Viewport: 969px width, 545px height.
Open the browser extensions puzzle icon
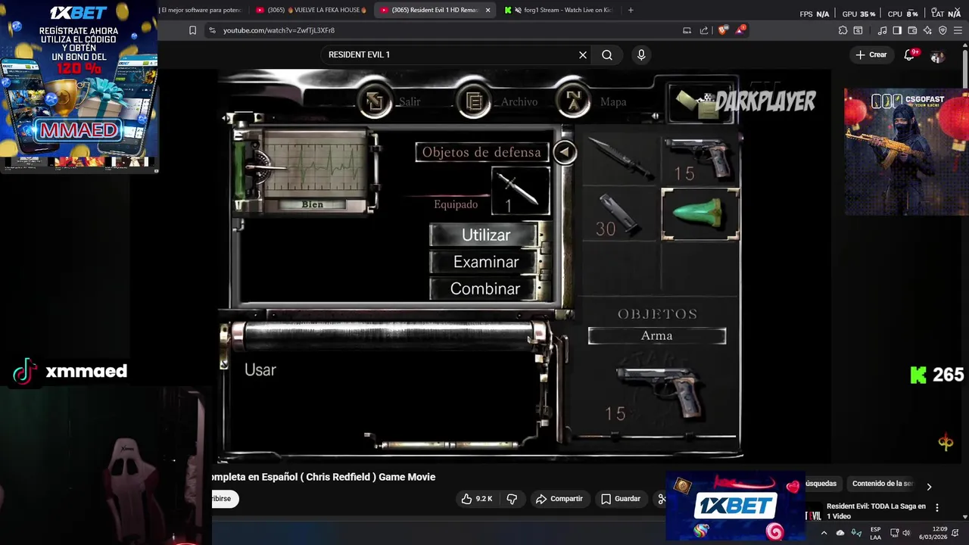843,30
